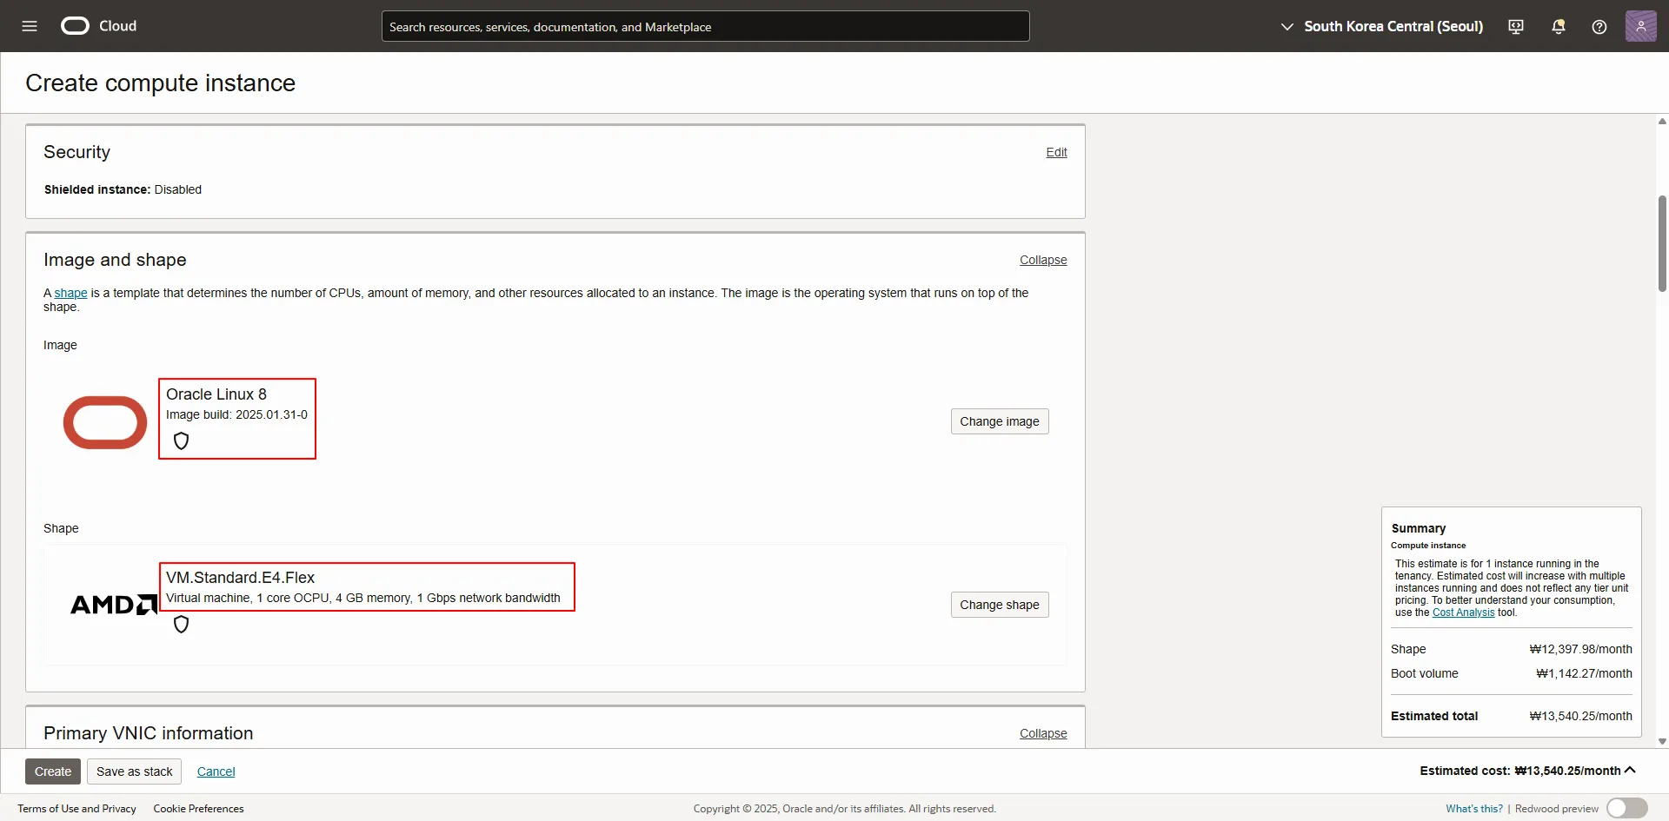This screenshot has width=1669, height=821.
Task: Click the shield icon under Oracle Linux 8
Action: click(181, 440)
